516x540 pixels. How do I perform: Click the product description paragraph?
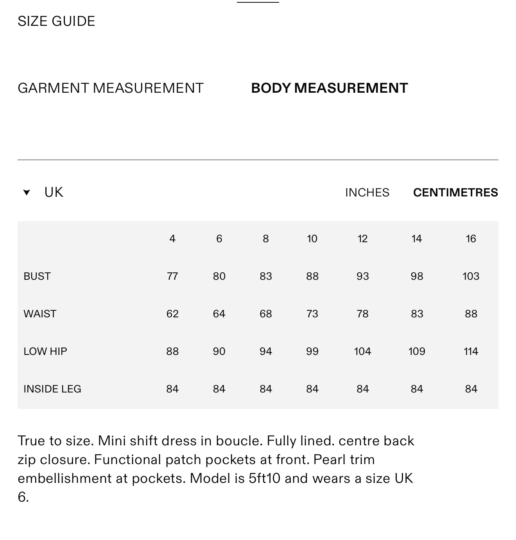[x=215, y=469]
